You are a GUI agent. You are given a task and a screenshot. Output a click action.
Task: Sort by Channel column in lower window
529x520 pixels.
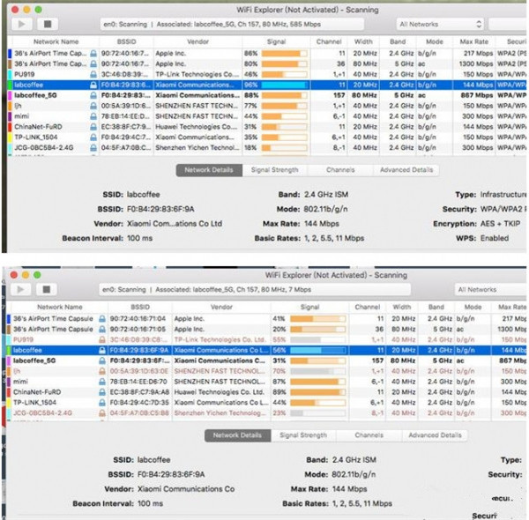click(x=367, y=308)
